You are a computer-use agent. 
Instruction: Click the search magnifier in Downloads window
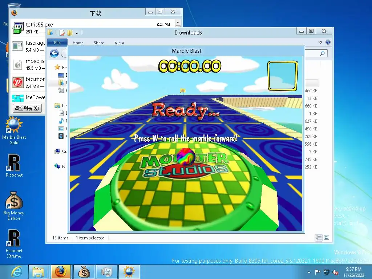click(323, 53)
